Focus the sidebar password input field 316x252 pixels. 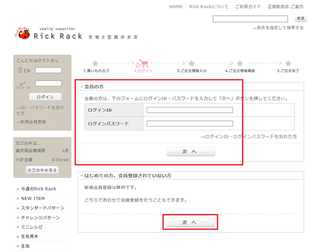coord(49,84)
